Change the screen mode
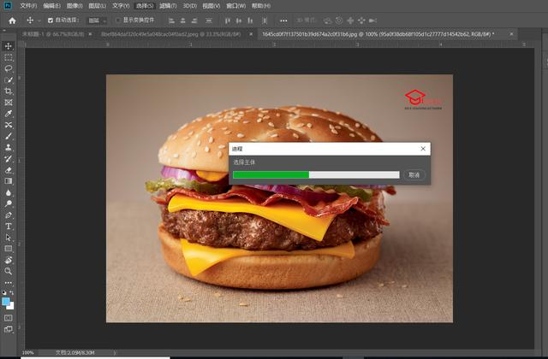This screenshot has height=359, width=548. 9,329
